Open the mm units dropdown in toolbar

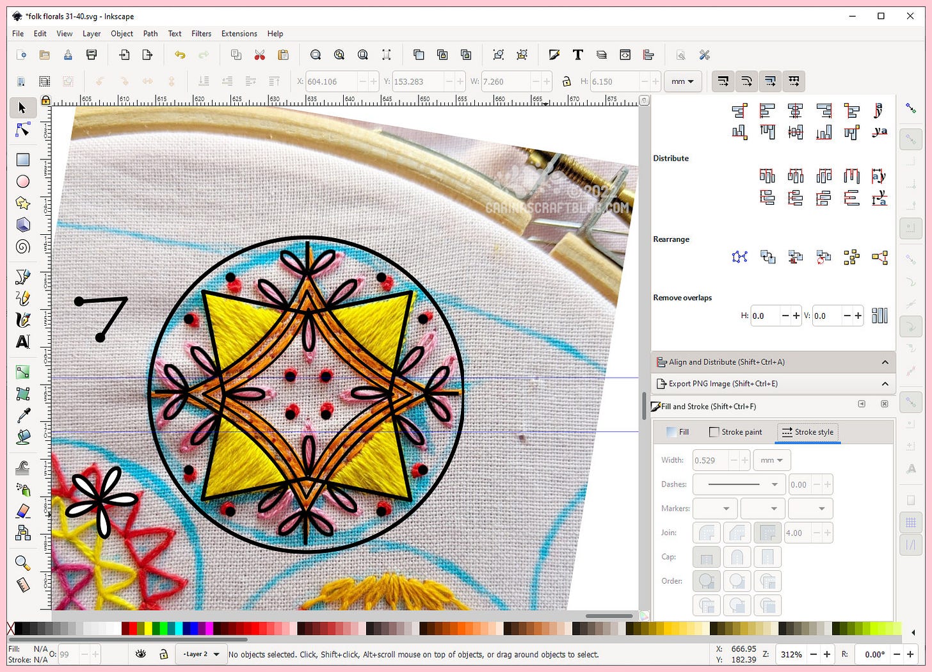click(x=683, y=81)
